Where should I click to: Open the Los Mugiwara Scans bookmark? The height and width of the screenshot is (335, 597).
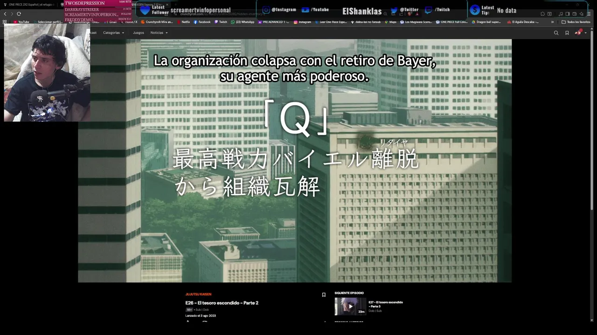coord(416,22)
